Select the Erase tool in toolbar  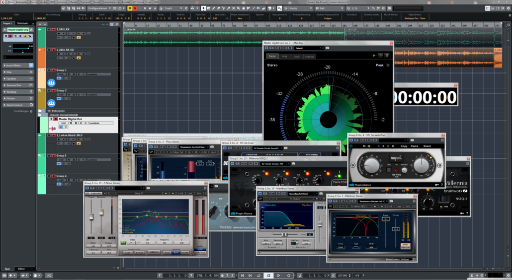coord(219,8)
